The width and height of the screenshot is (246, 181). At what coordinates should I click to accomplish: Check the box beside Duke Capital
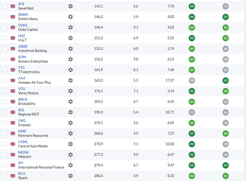[5, 27]
